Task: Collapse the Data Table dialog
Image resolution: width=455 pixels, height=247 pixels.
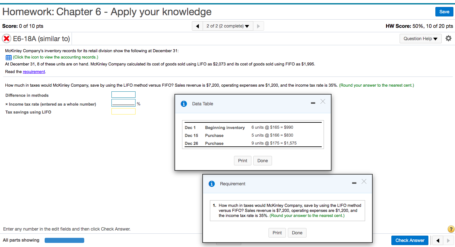Action: 313,103
